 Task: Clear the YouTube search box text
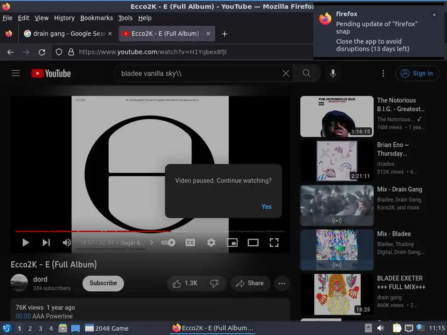[x=285, y=73]
